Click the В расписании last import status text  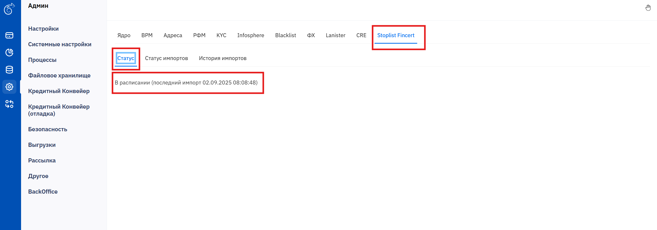coord(186,83)
